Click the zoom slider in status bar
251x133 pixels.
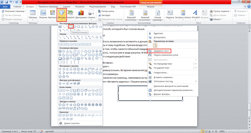[x=238, y=131]
